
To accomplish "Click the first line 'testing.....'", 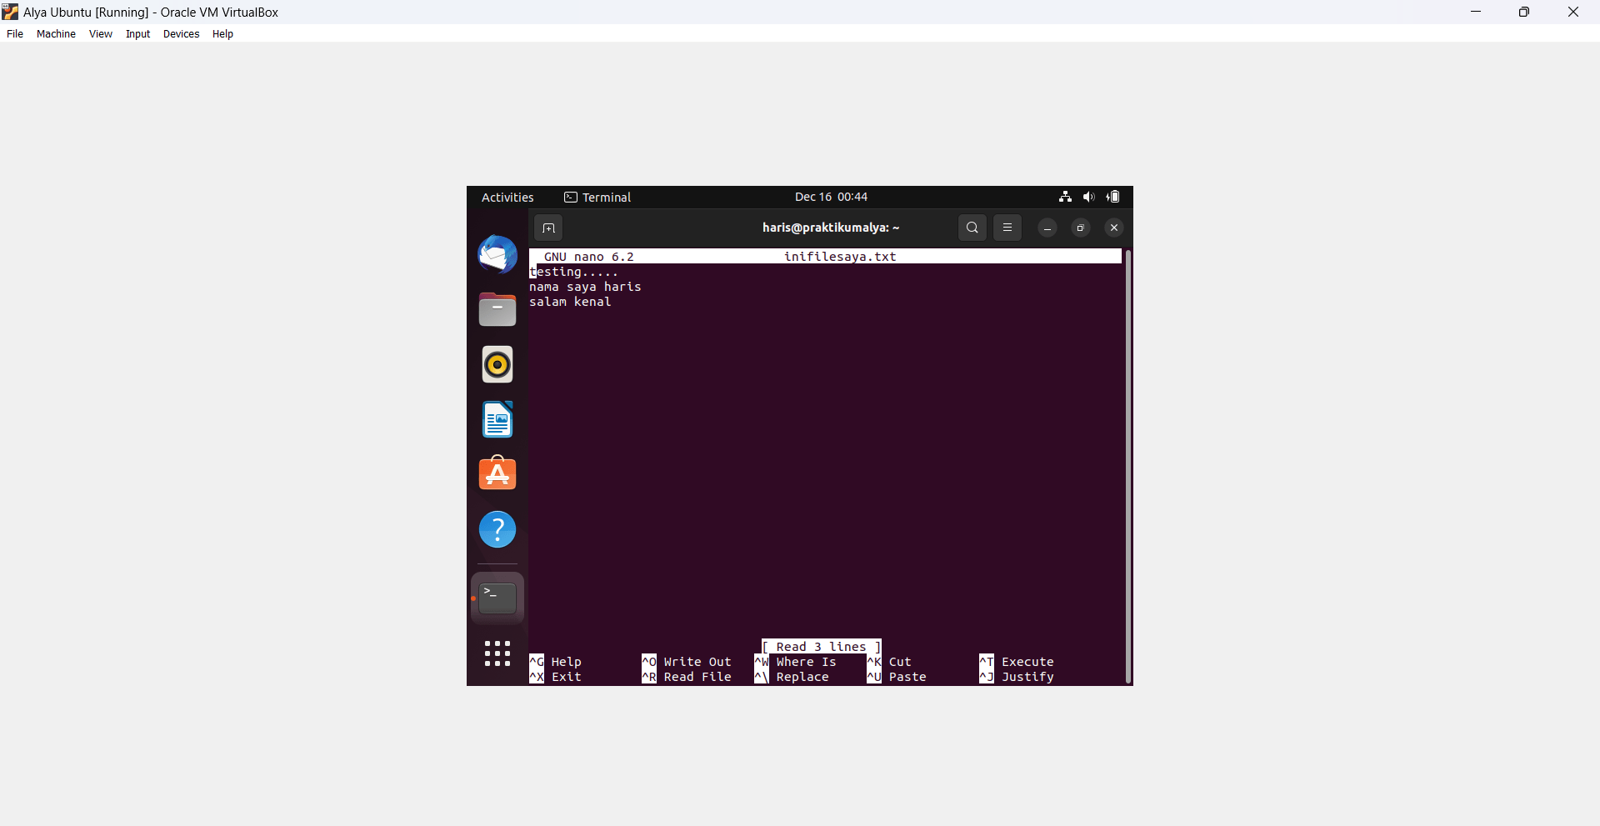I will (574, 272).
